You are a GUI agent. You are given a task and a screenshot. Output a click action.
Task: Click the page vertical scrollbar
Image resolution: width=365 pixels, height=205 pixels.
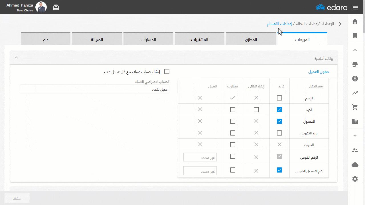(364, 17)
